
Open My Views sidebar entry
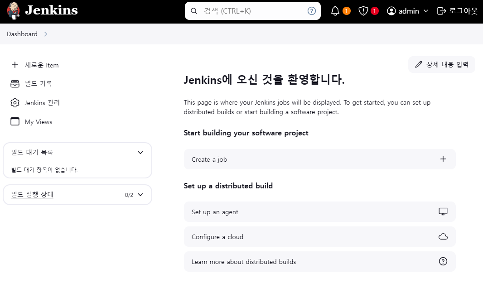point(39,122)
